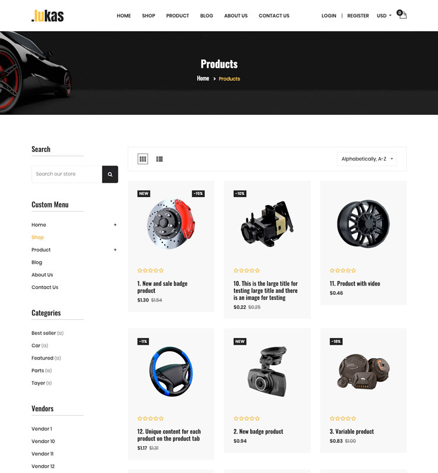Image resolution: width=438 pixels, height=473 pixels.
Task: Click star rating of Product with video
Action: click(x=343, y=271)
